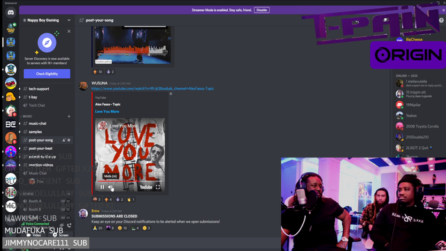Click the Video button in voice panel

34,235
